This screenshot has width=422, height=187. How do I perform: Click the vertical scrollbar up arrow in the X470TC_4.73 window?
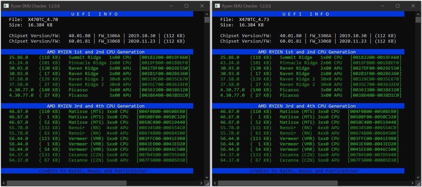pos(418,14)
